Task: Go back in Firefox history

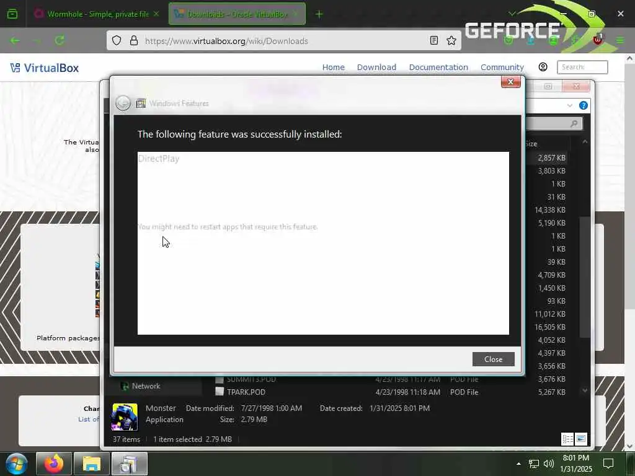Action: click(15, 40)
